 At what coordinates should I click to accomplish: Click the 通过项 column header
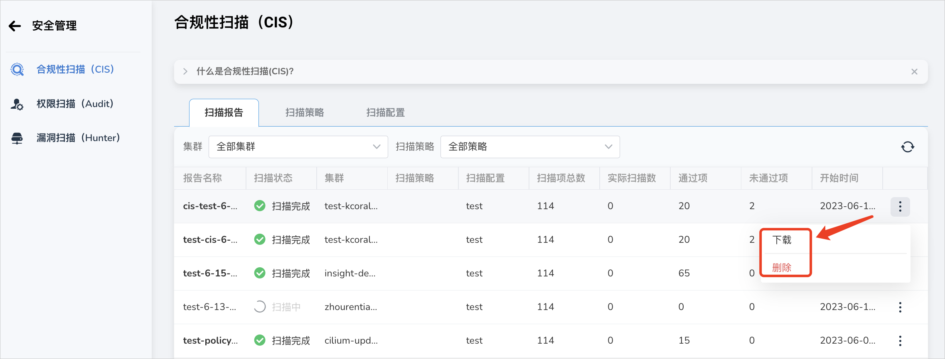click(693, 178)
